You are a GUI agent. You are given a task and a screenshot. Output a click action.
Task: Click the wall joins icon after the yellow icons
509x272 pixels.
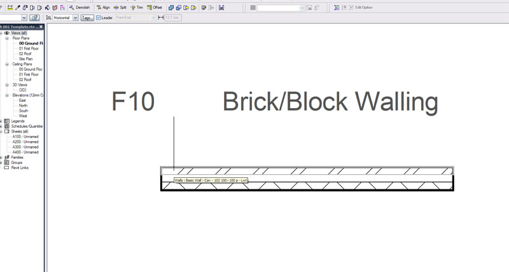click(x=204, y=8)
